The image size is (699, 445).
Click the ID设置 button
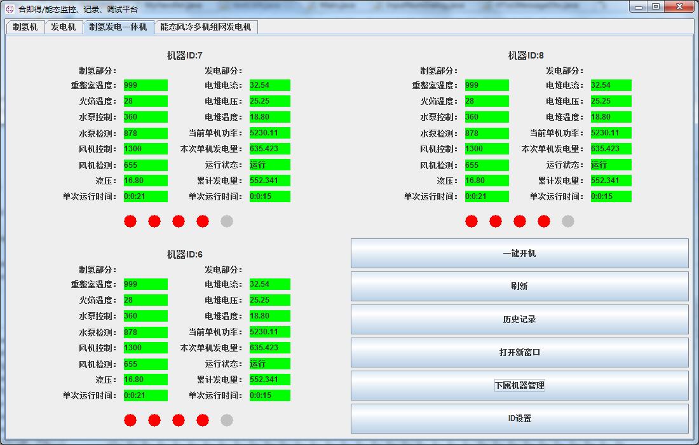pyautogui.click(x=519, y=419)
